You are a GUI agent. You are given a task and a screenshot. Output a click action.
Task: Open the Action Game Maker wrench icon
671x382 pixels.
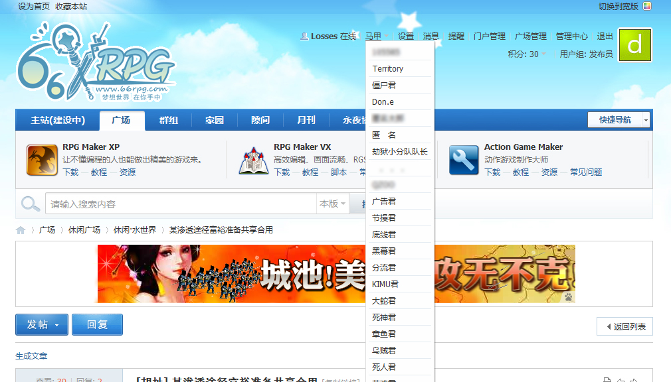tap(464, 160)
